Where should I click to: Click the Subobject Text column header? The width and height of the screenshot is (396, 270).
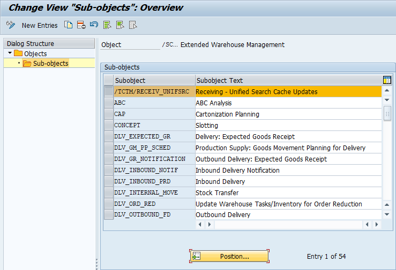[x=288, y=81]
